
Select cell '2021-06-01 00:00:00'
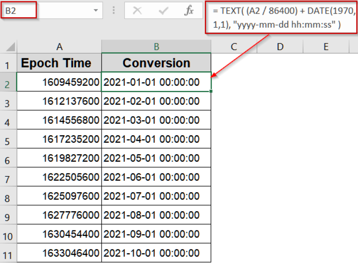point(157,177)
